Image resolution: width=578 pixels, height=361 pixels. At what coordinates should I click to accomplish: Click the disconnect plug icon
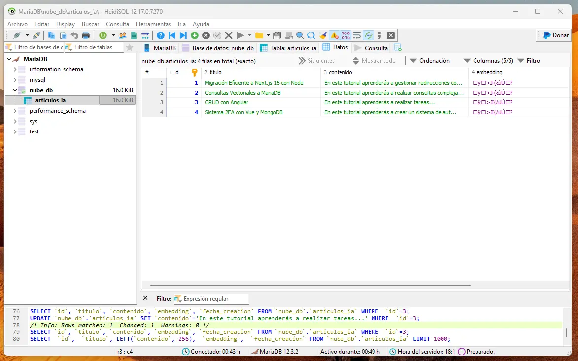(36, 35)
